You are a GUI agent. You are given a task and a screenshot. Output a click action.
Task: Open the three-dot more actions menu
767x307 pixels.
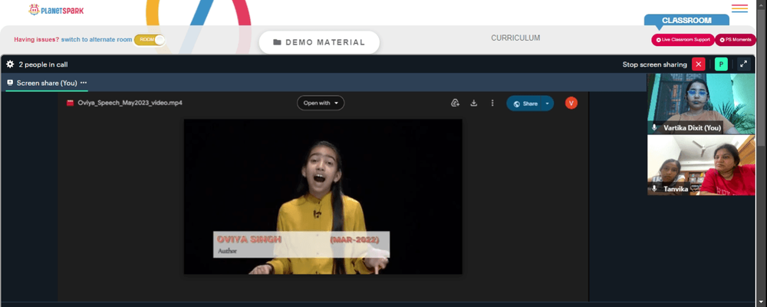click(x=492, y=103)
